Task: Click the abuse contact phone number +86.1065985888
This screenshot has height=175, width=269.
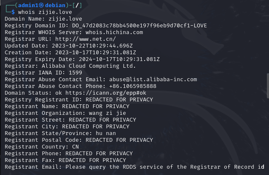Action: click(x=131, y=86)
